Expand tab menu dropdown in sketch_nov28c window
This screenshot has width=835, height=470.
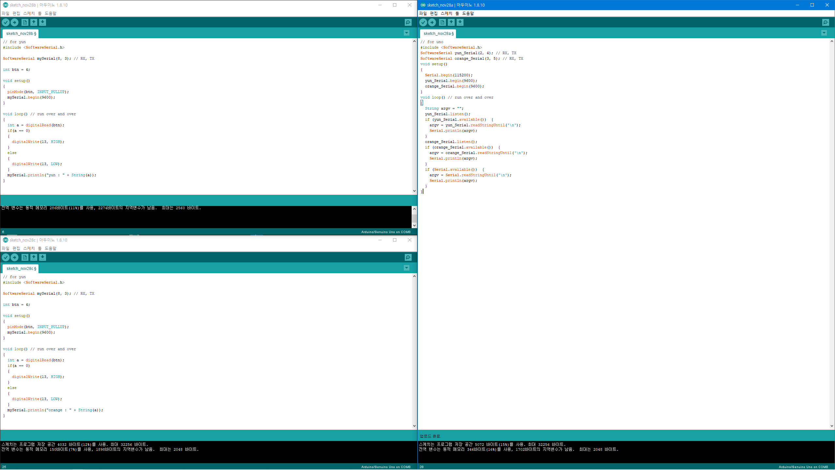pyautogui.click(x=406, y=268)
